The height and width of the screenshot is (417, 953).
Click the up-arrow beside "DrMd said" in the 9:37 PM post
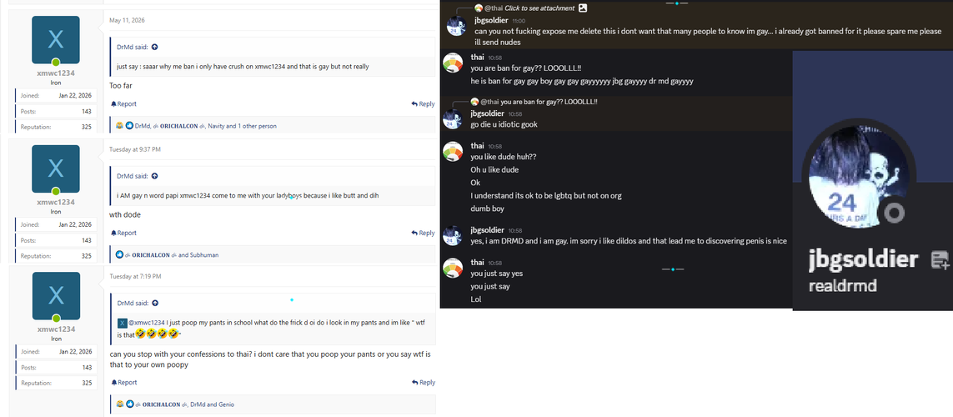[154, 176]
